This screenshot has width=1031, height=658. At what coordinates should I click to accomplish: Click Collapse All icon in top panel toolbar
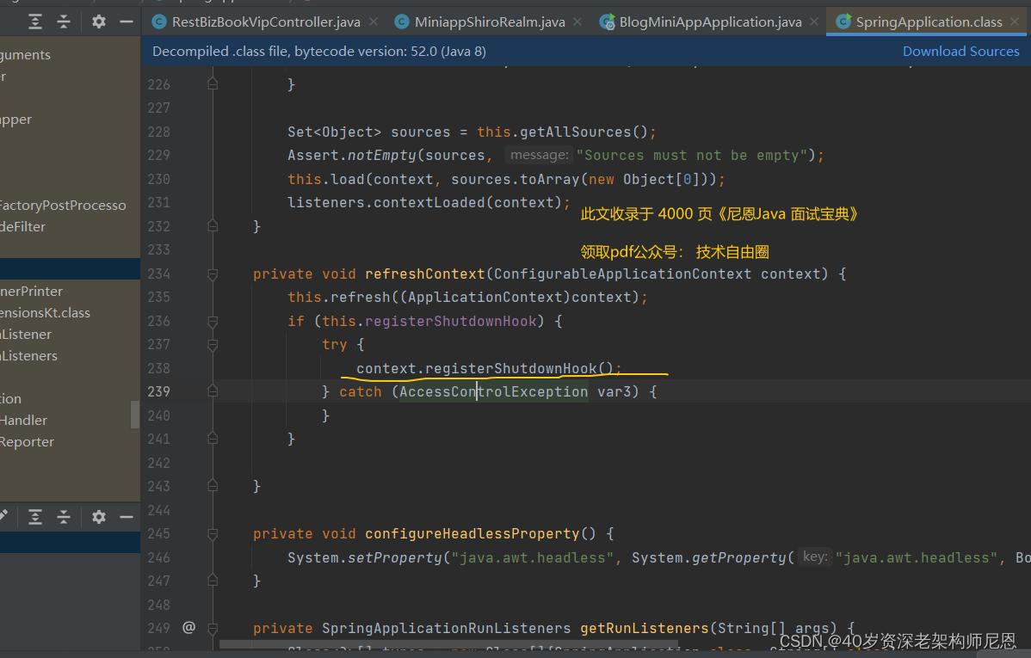point(64,22)
